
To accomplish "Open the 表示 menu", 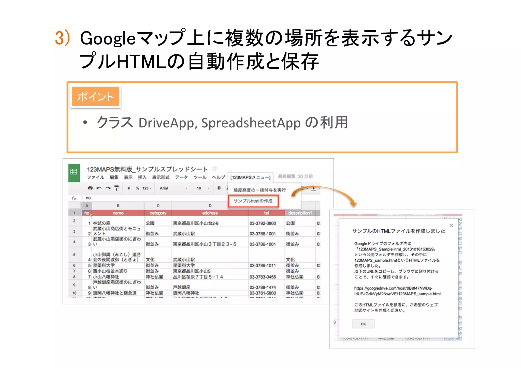I will pyautogui.click(x=128, y=177).
